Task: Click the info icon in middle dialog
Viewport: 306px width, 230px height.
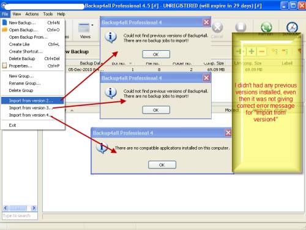Action: pos(111,93)
